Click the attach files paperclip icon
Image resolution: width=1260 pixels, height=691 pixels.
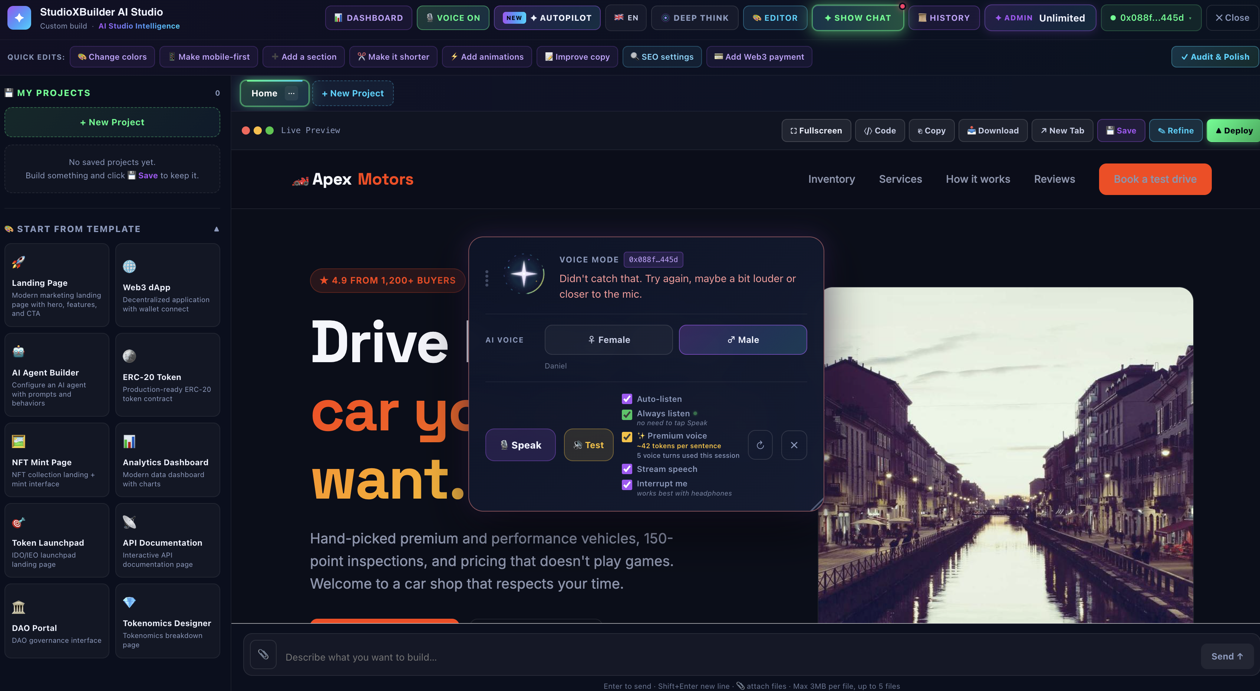click(263, 654)
